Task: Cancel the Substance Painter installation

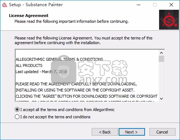Action: [x=162, y=132]
